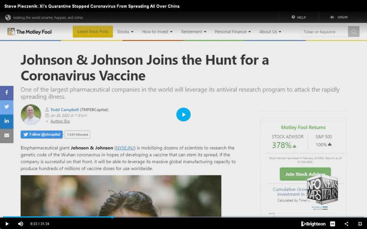Play the video using center play button
367x229 pixels.
183,114
